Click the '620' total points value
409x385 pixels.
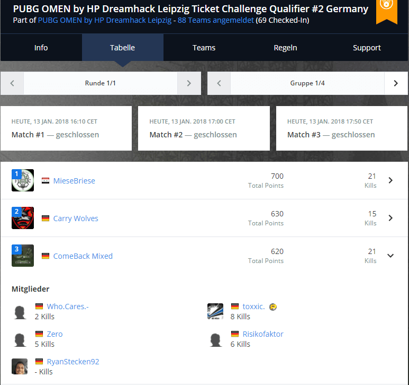coord(277,251)
